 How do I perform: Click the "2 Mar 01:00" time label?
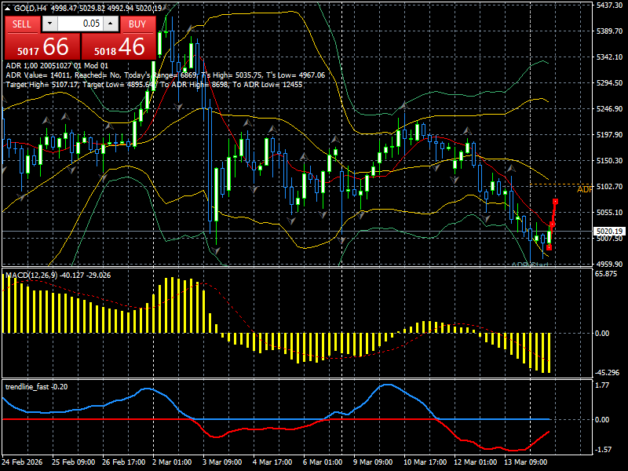[172, 462]
